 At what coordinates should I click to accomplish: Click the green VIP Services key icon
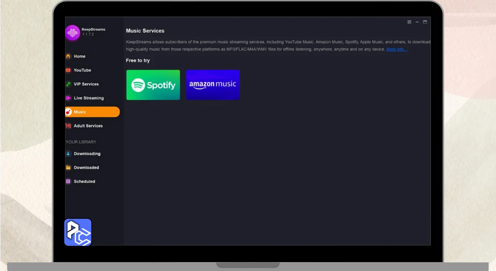(68, 84)
